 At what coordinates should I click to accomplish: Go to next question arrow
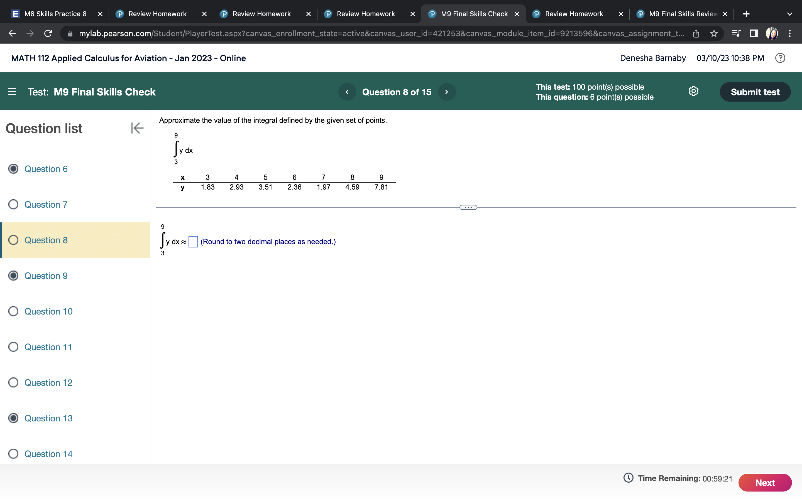[x=446, y=92]
